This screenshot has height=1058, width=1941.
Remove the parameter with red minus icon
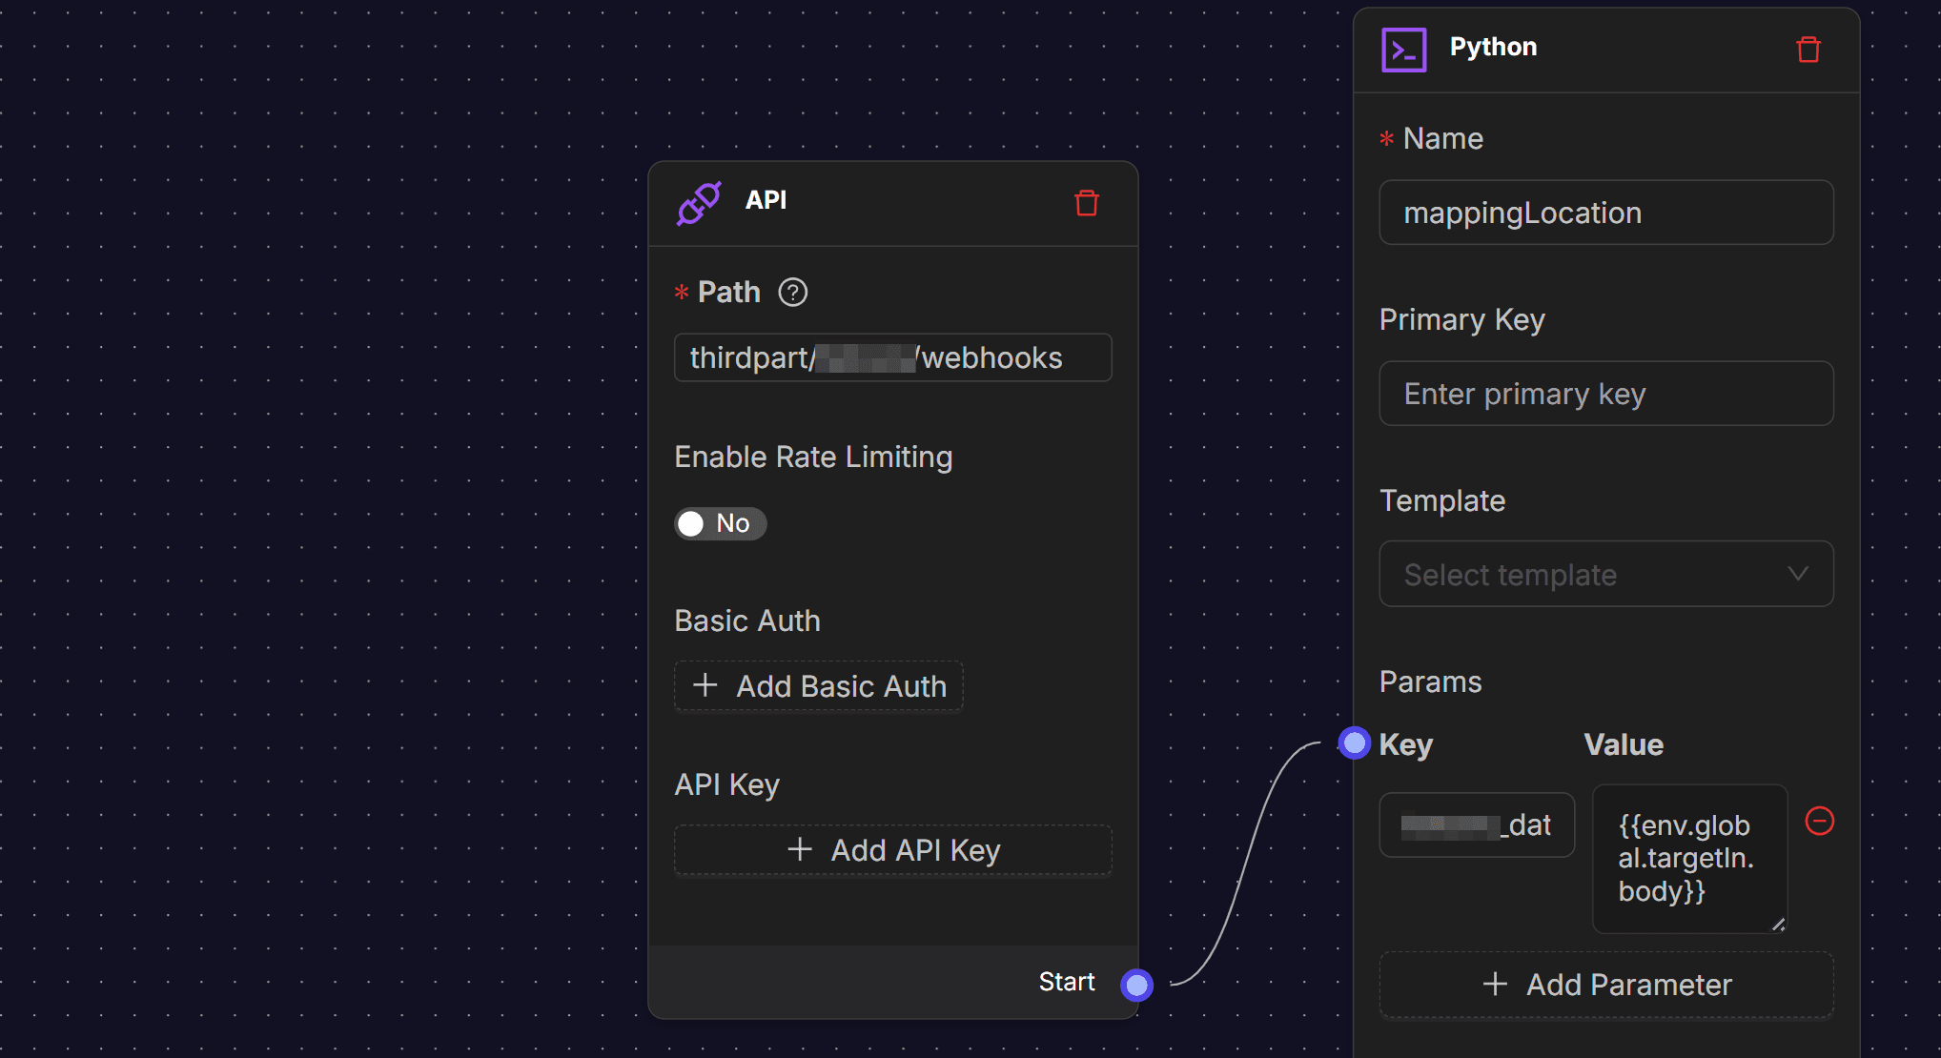[x=1819, y=821]
